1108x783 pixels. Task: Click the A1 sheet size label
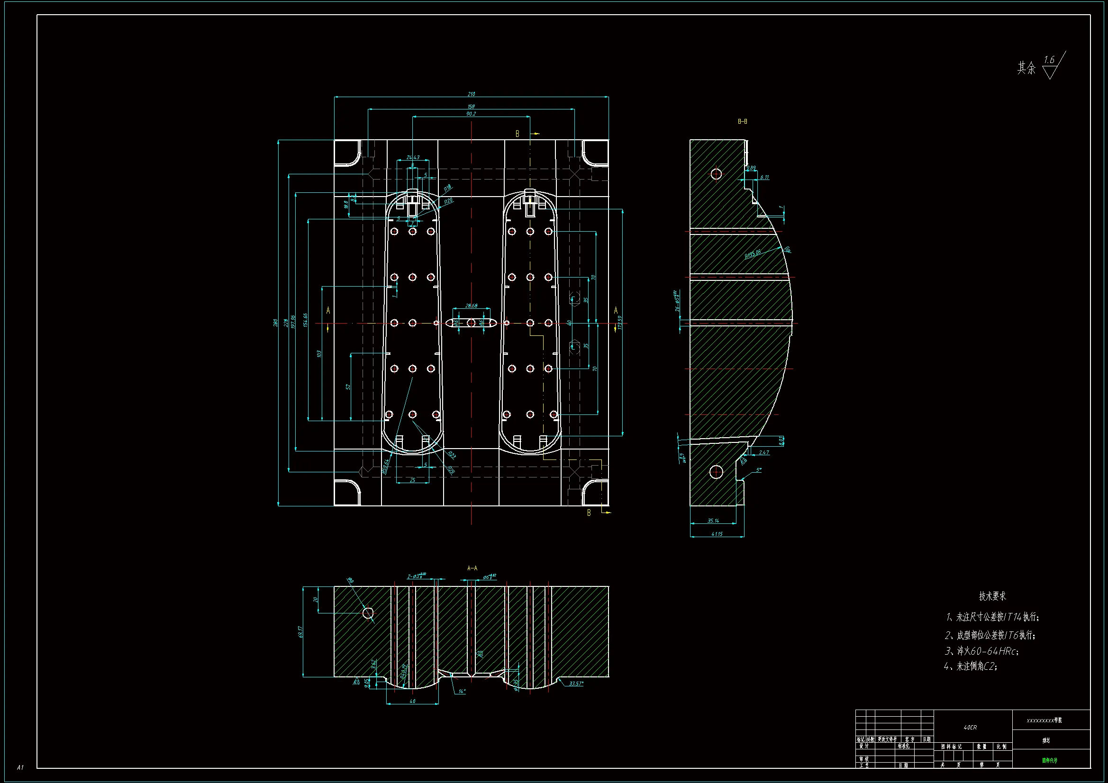20,767
